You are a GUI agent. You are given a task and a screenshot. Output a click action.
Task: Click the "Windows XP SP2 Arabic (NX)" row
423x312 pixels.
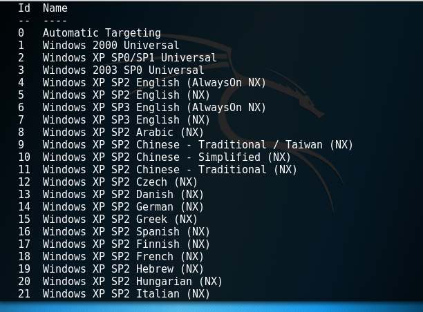[123, 133]
